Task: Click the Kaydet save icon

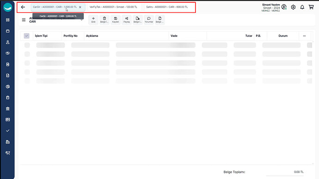Action: coord(116,20)
